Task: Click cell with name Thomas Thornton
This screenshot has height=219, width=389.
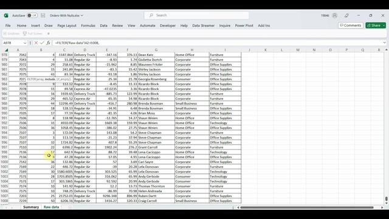Action: tap(156, 186)
